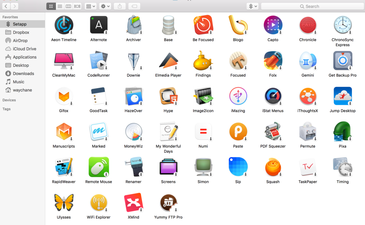Open the RapidWeaver app icon
This screenshot has width=365, height=225.
point(64,167)
